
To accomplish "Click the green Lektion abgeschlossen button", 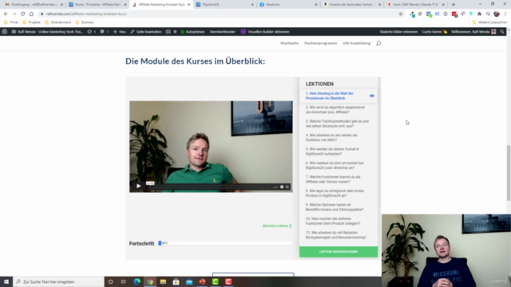I will [339, 252].
